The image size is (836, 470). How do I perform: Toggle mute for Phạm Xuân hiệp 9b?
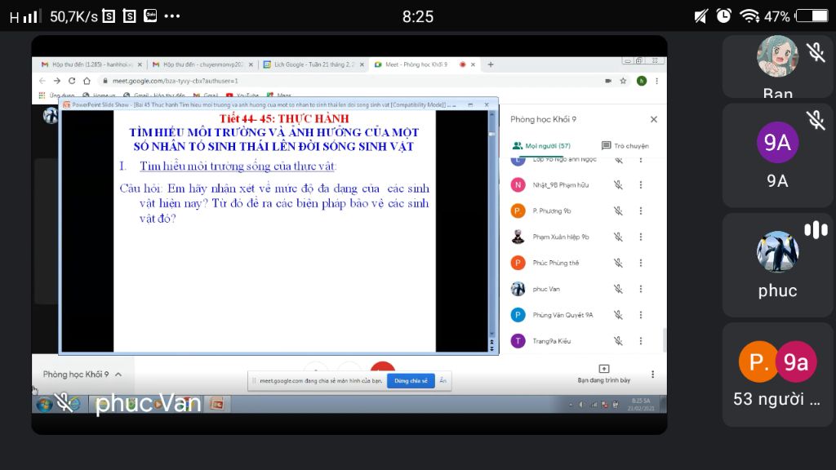tap(618, 237)
